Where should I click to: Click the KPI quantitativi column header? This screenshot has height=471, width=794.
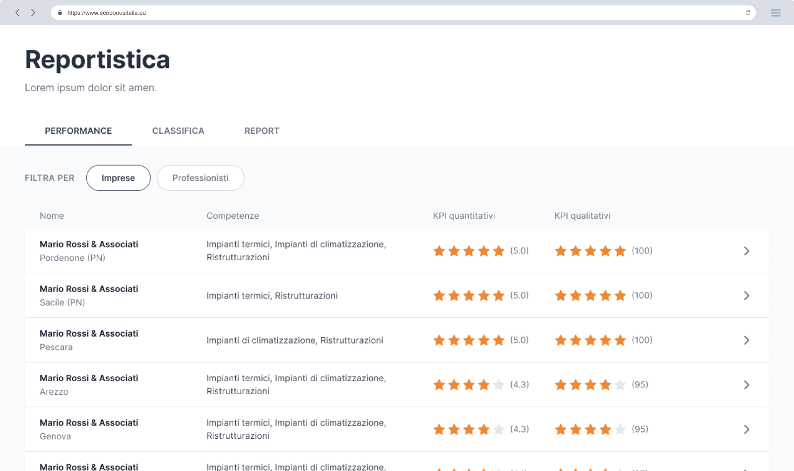pos(464,216)
